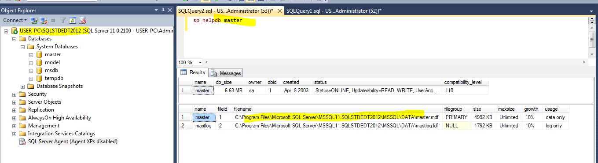
Task: Expand Integration Services Catalogs folder
Action: (15, 134)
